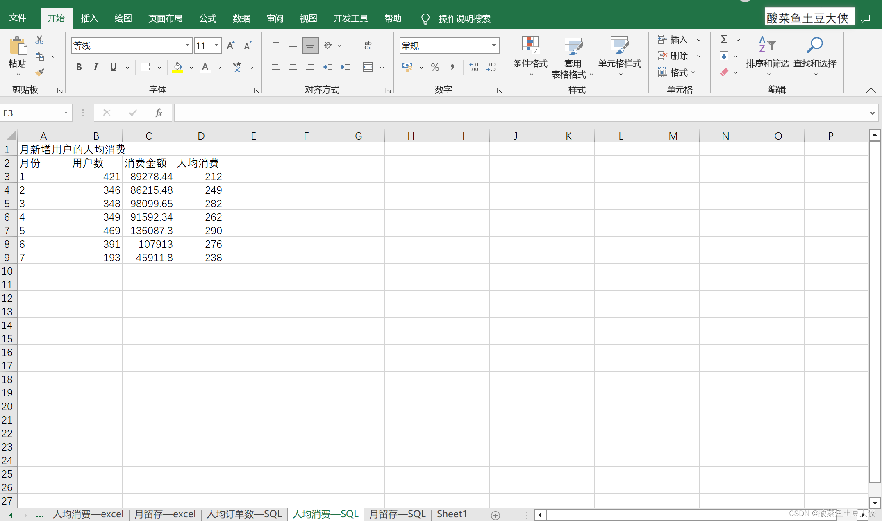Open the font size dropdown
This screenshot has height=521, width=882.
216,45
